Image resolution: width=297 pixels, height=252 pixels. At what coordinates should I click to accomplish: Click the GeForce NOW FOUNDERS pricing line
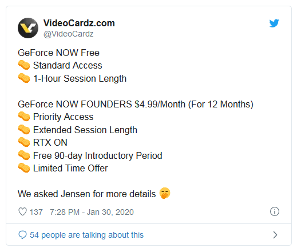click(x=136, y=105)
